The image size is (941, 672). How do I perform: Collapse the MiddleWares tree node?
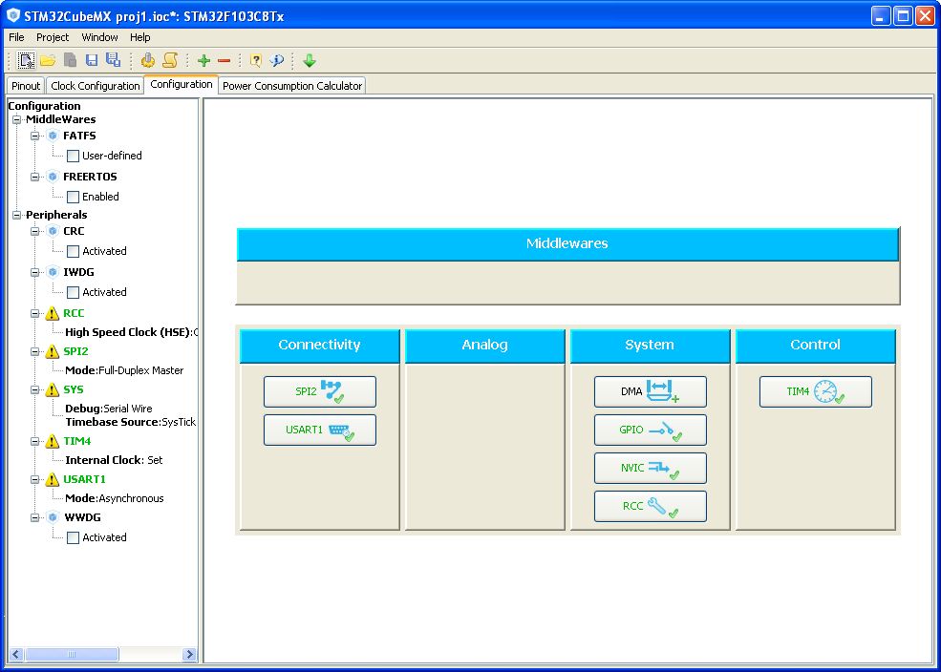tap(17, 119)
